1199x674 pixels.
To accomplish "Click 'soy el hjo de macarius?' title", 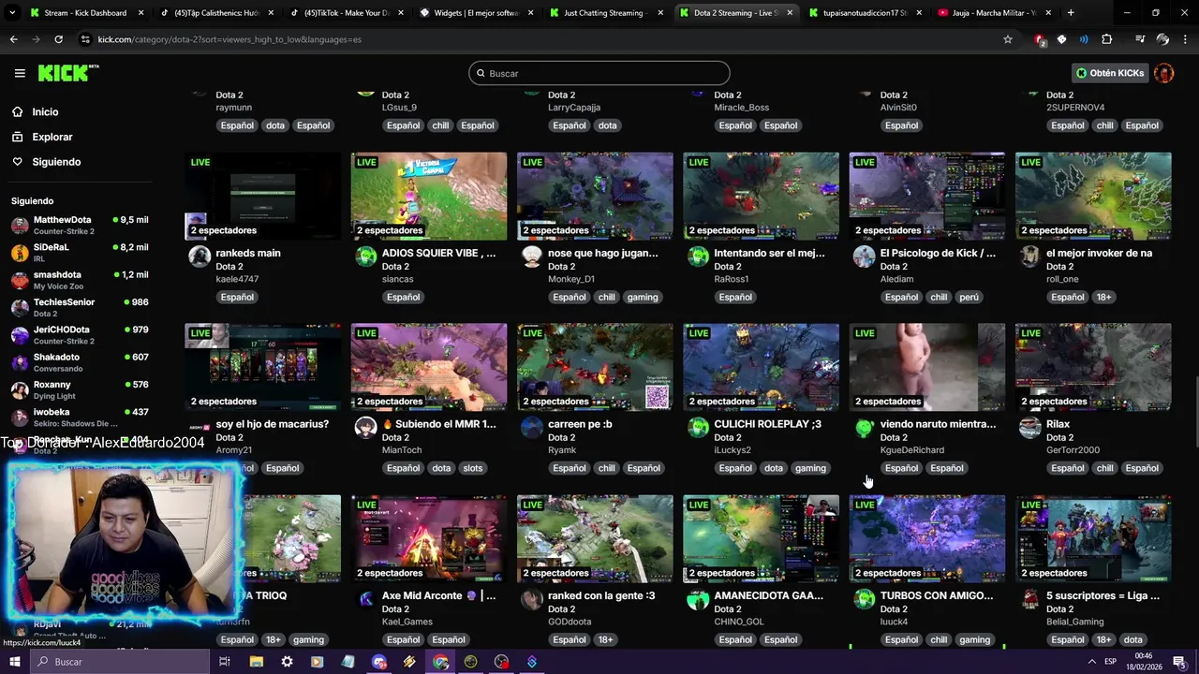I will click(273, 424).
